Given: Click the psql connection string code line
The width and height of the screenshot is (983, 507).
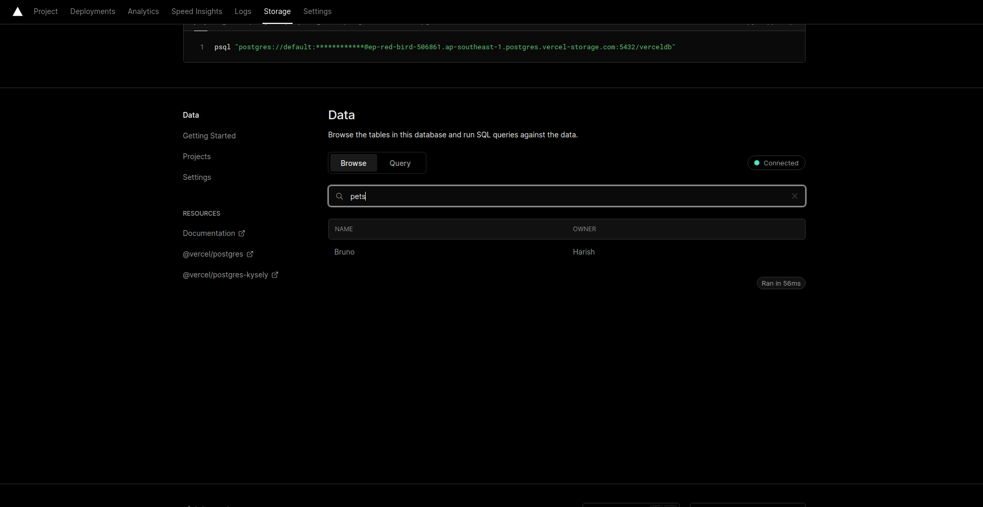Looking at the screenshot, I should point(445,47).
